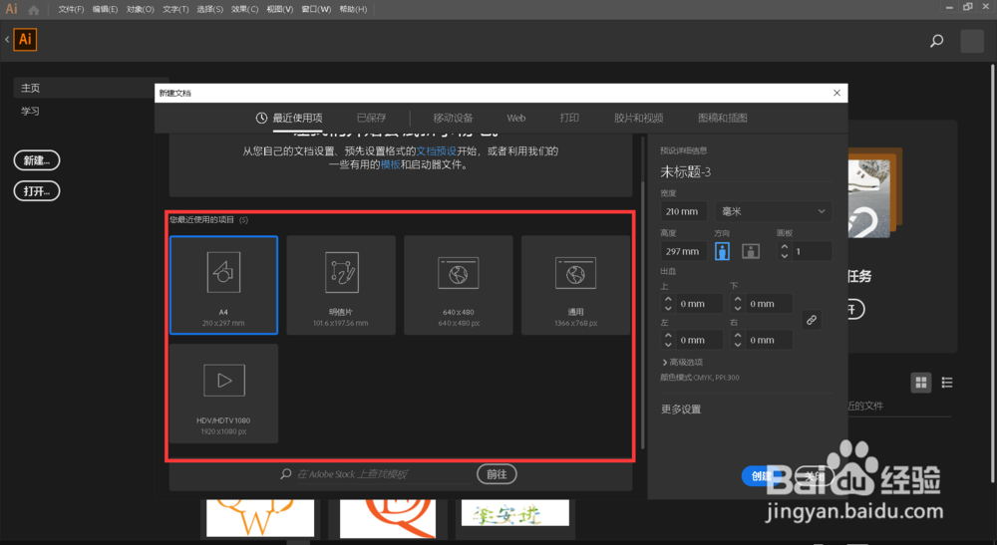Select the 明信片 postcard preset

(341, 285)
